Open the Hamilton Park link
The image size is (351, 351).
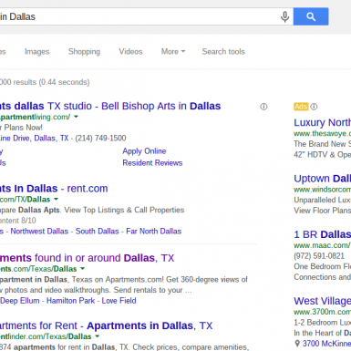tap(70, 301)
